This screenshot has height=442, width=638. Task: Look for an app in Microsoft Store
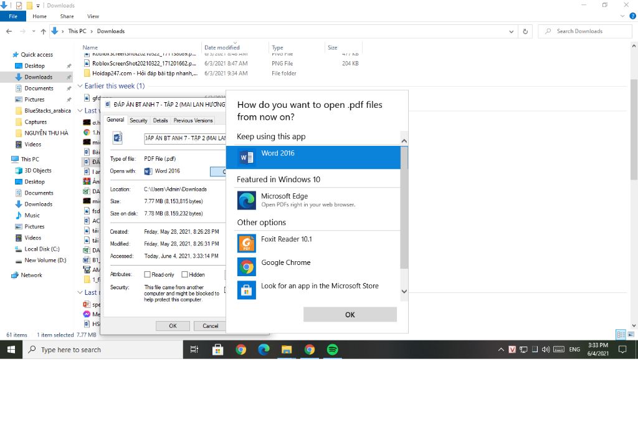click(x=317, y=290)
